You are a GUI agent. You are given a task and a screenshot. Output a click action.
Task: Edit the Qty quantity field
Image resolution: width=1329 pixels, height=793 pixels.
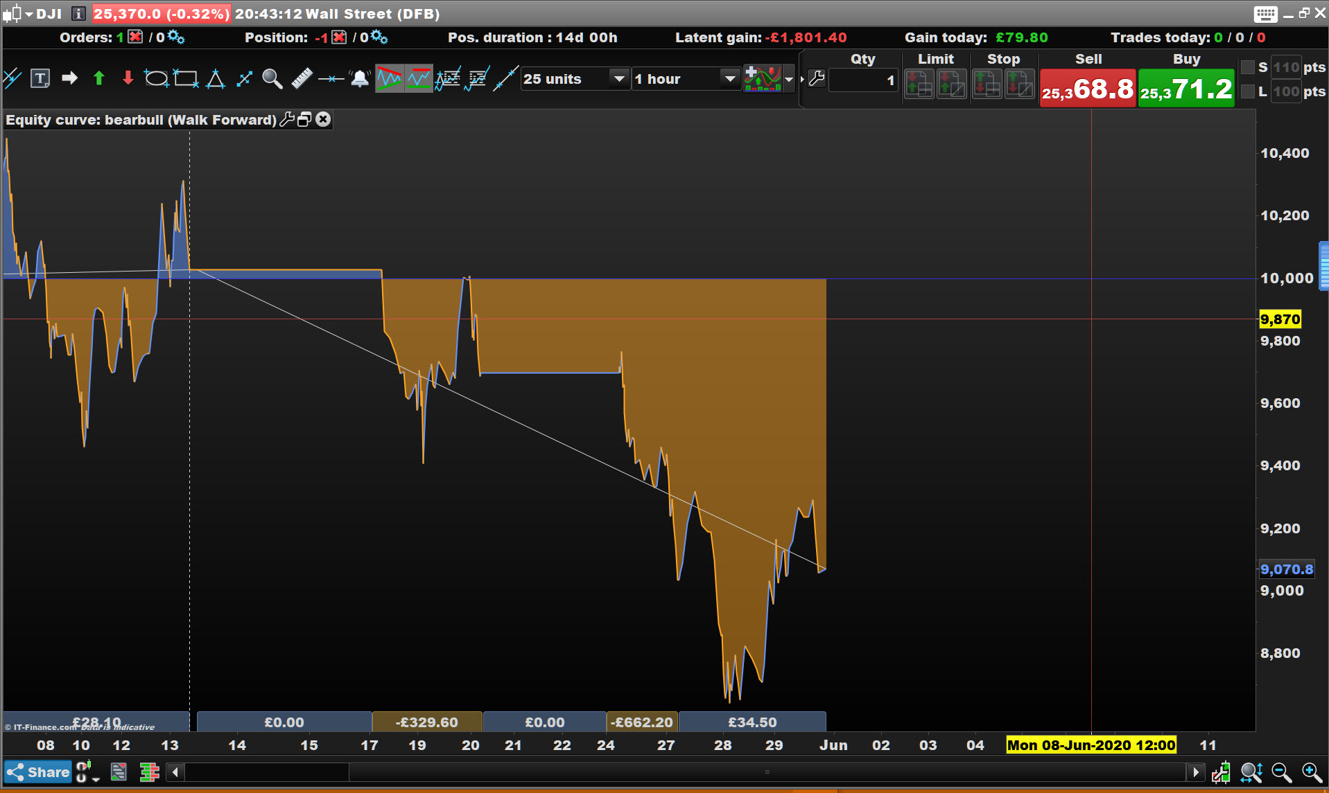click(863, 80)
